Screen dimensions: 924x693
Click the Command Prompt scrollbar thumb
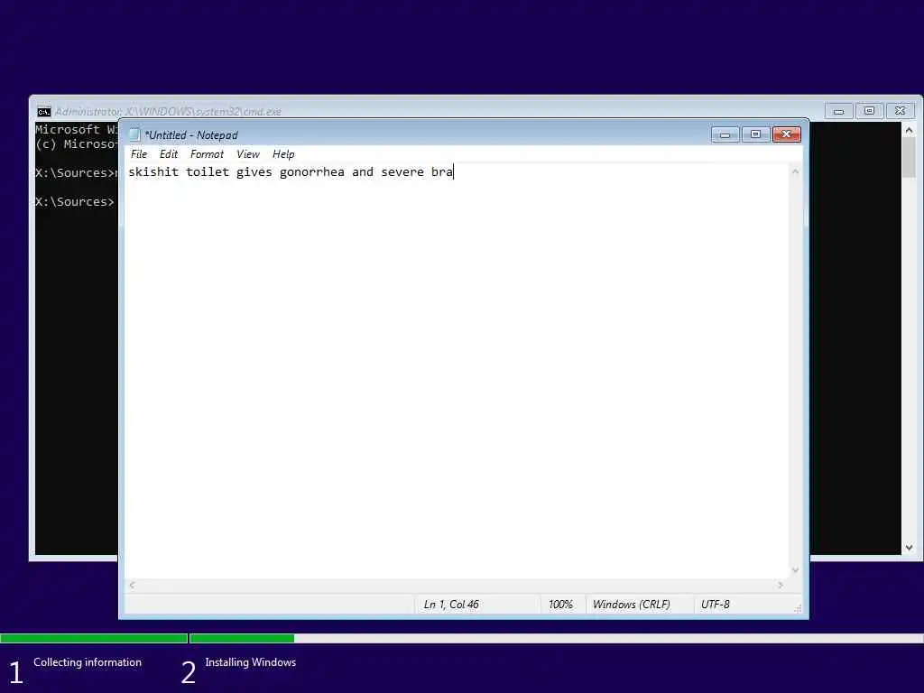tap(909, 157)
